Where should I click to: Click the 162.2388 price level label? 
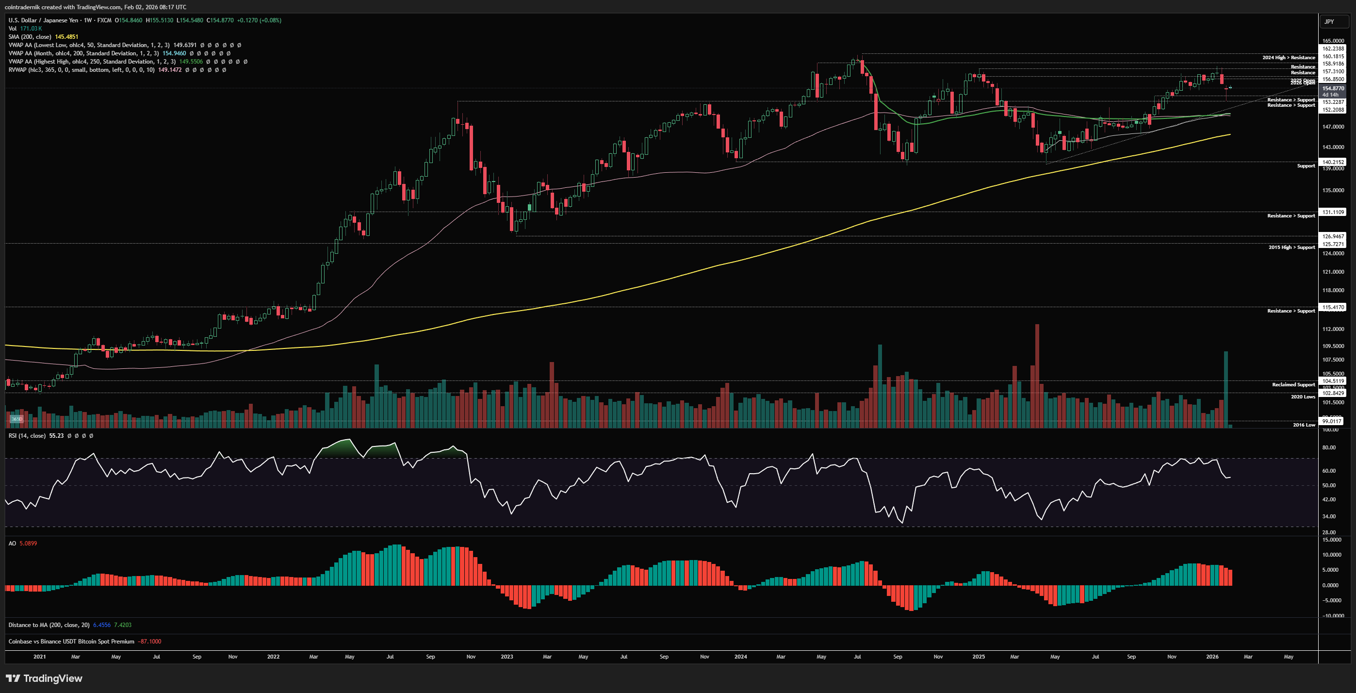pyautogui.click(x=1333, y=49)
